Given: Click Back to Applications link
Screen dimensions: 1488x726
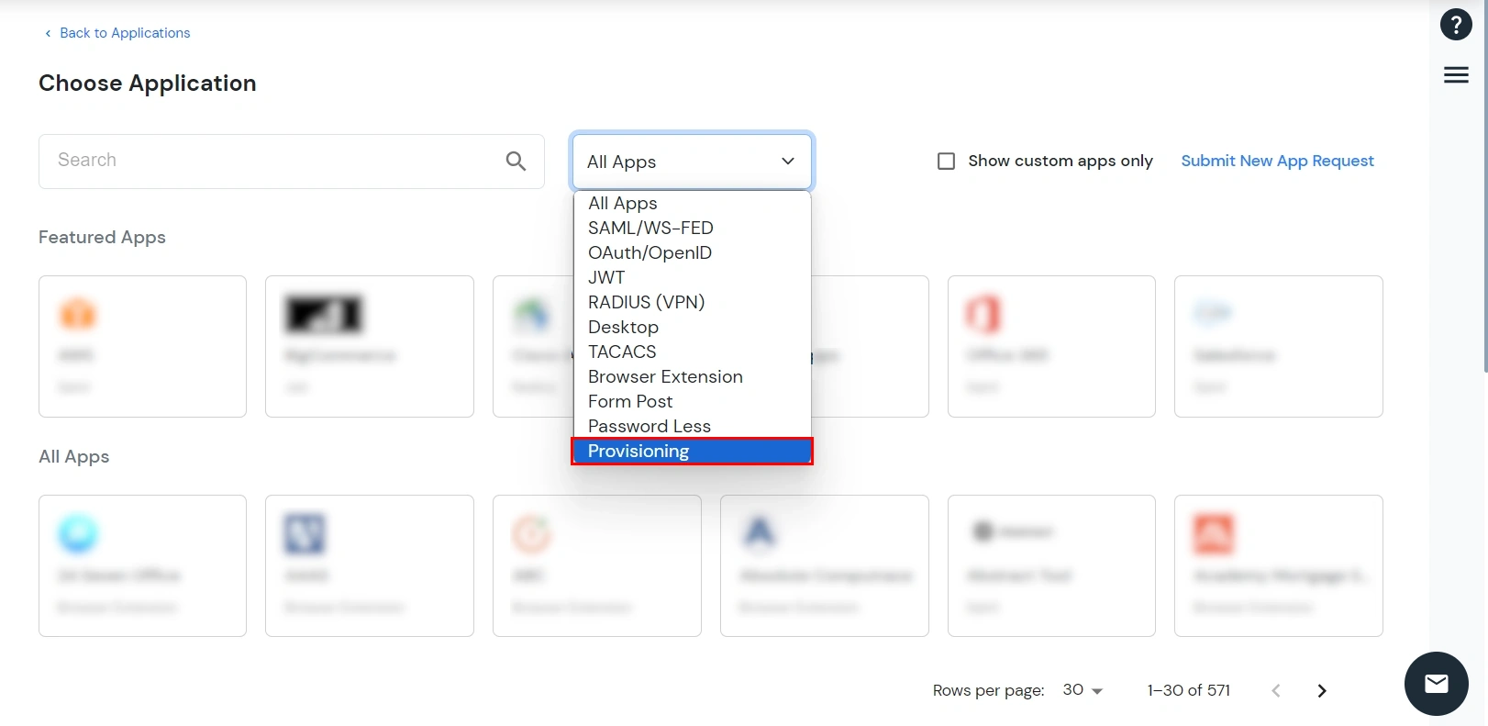Looking at the screenshot, I should [117, 33].
